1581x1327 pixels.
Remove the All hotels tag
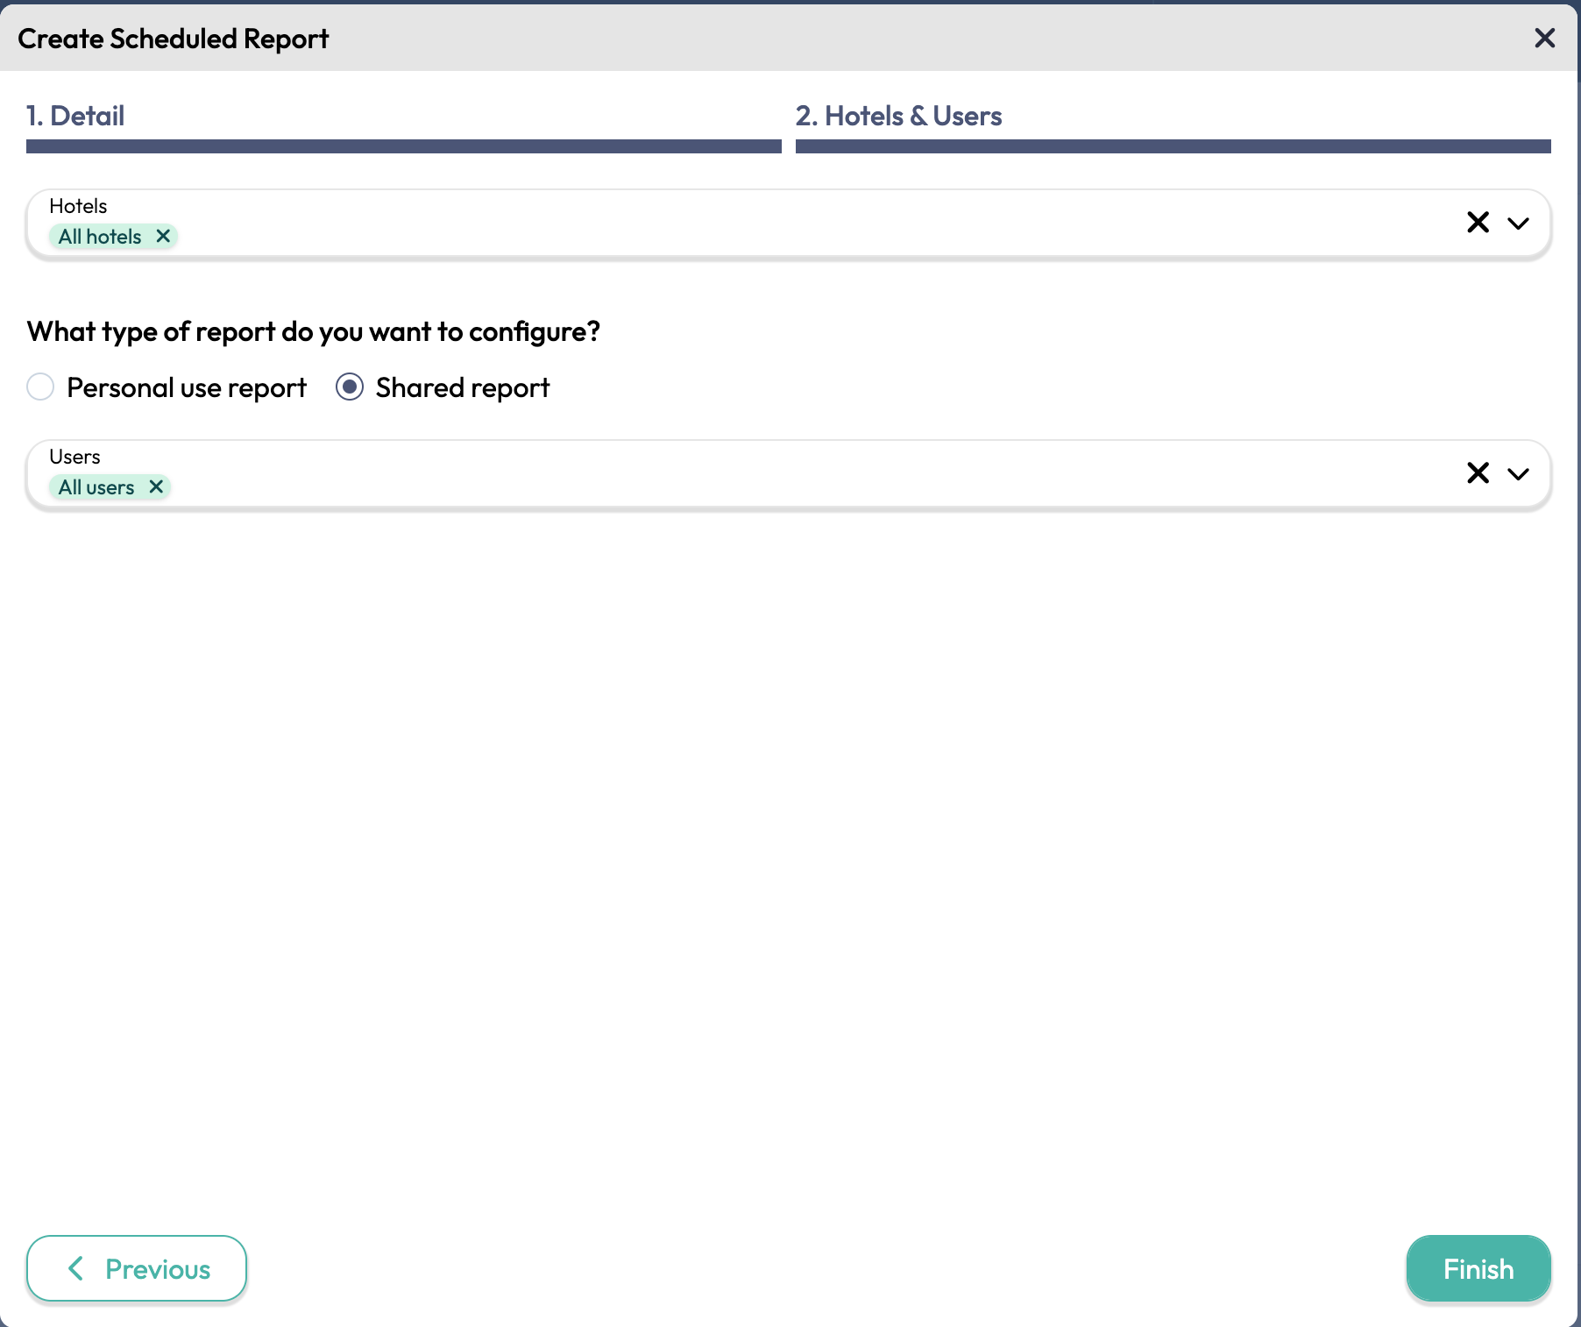163,236
